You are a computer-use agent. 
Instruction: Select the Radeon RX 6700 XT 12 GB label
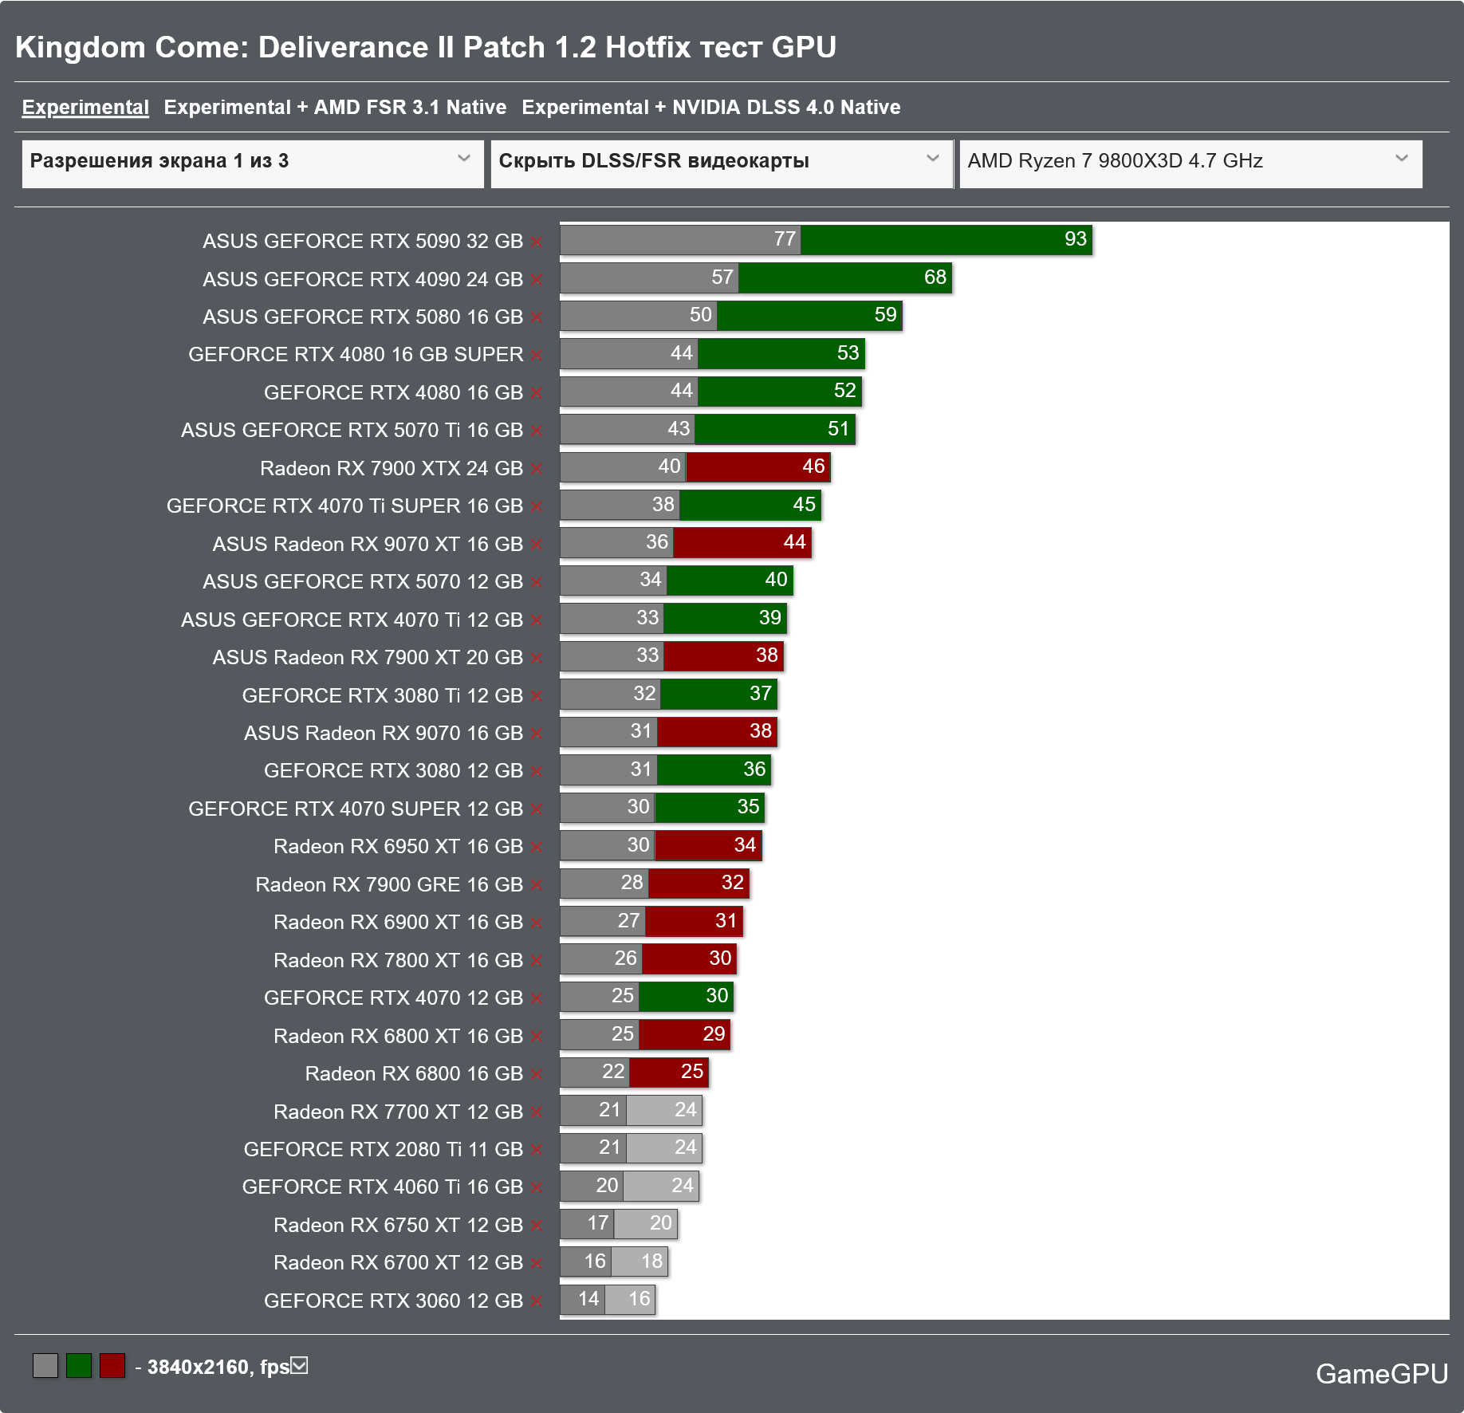click(x=398, y=1262)
